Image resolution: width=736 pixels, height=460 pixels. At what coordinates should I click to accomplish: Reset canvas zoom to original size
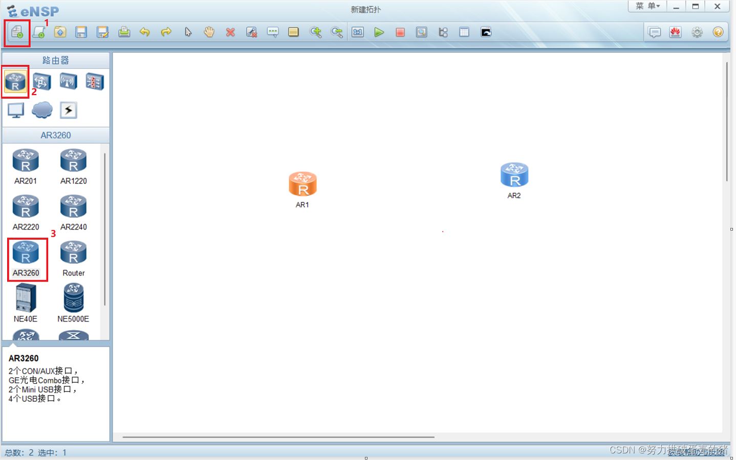[x=358, y=32]
